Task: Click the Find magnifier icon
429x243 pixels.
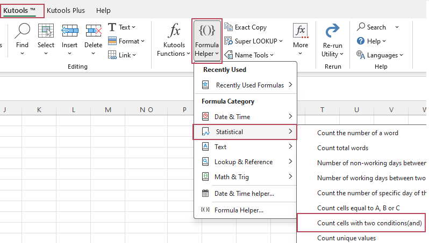Action: pos(22,31)
